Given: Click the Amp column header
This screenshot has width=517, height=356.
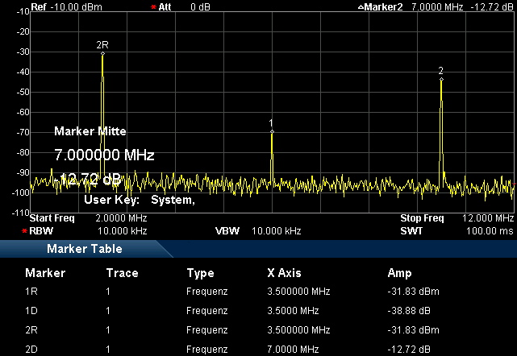Looking at the screenshot, I should [399, 272].
